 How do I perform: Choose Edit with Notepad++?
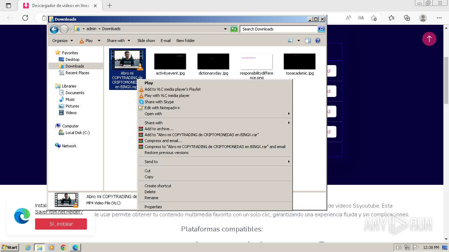(x=215, y=108)
